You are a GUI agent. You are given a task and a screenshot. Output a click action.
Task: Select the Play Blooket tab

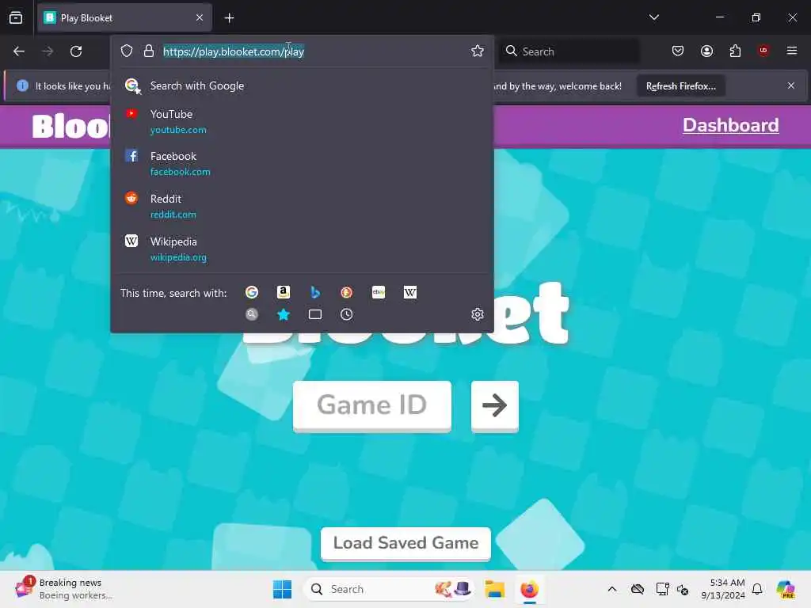pyautogui.click(x=124, y=18)
